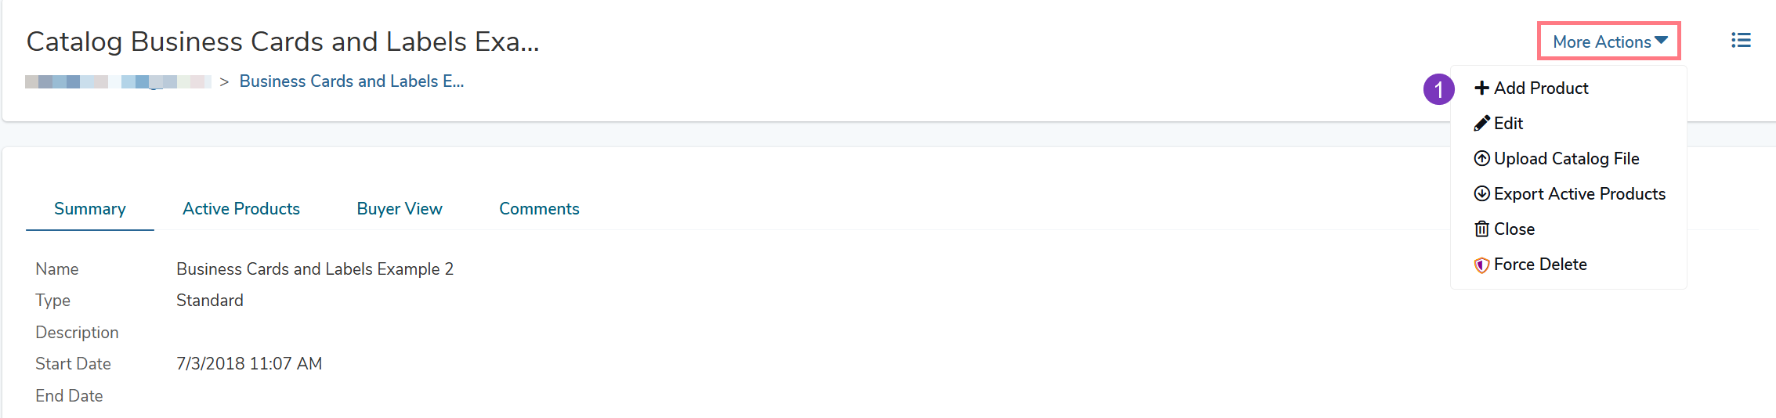Screen dimensions: 1776x418
Task: Switch to the Summary tab
Action: (x=90, y=209)
